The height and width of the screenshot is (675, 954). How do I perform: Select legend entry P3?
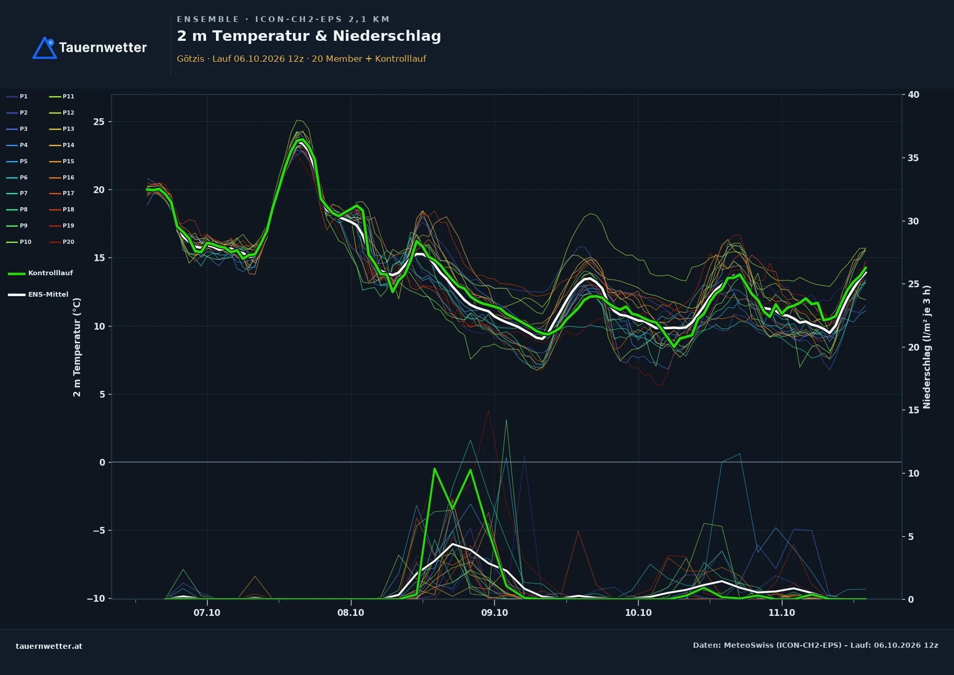point(17,129)
